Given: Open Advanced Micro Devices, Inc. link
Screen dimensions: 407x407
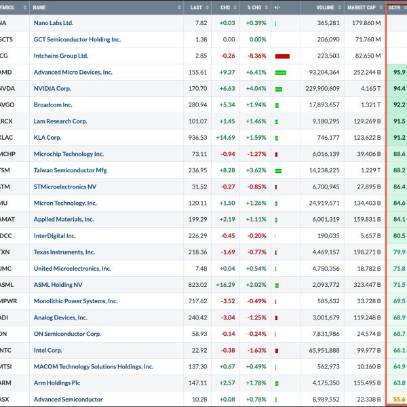Looking at the screenshot, I should [x=73, y=72].
